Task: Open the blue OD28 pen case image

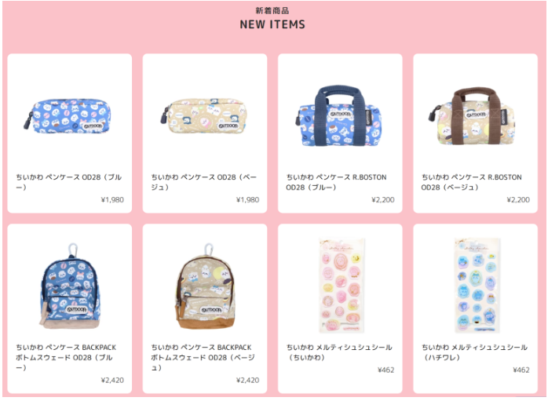Action: (x=68, y=115)
